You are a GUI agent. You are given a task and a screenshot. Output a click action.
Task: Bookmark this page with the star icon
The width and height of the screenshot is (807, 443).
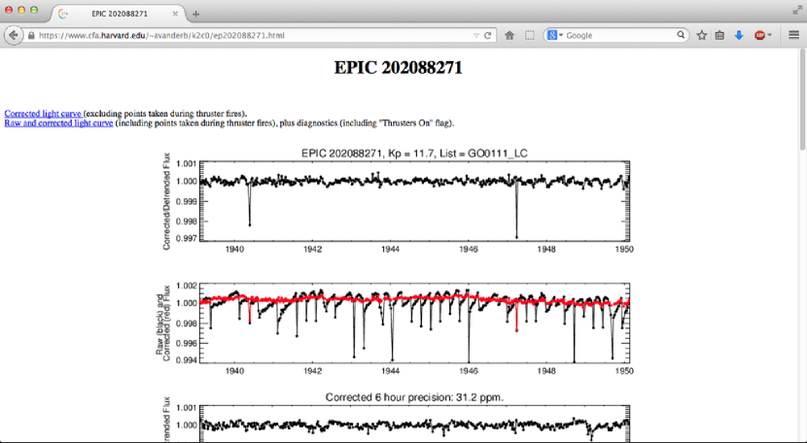pyautogui.click(x=701, y=35)
